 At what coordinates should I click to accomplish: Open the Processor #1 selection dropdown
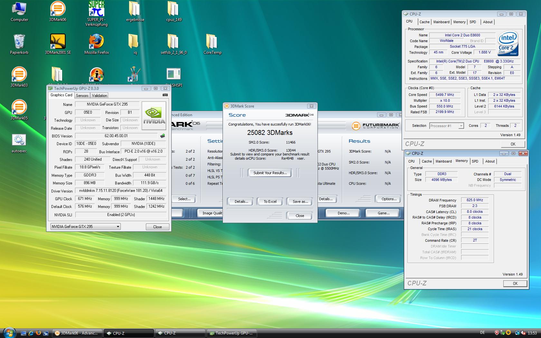click(x=447, y=126)
